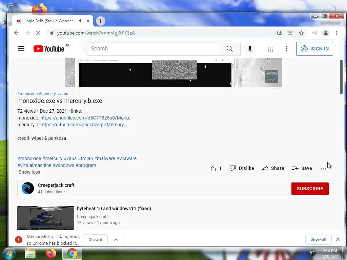Screen dimensions: 347x260
Task: Open bytebeat 10 and windows11 title
Action: pos(114,209)
